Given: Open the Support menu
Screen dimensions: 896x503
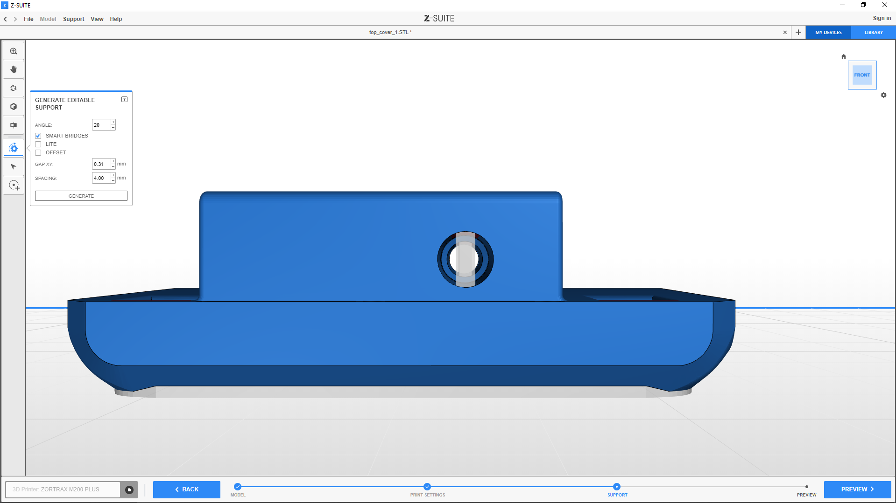Looking at the screenshot, I should point(73,19).
